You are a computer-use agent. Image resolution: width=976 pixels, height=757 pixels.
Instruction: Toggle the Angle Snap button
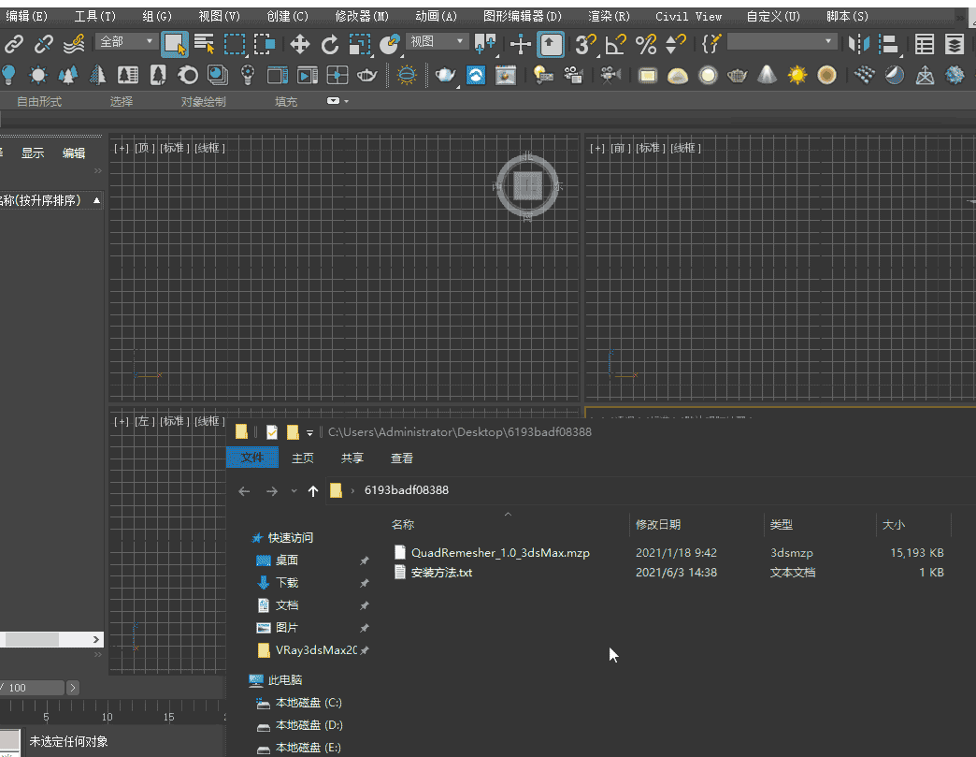pyautogui.click(x=614, y=44)
